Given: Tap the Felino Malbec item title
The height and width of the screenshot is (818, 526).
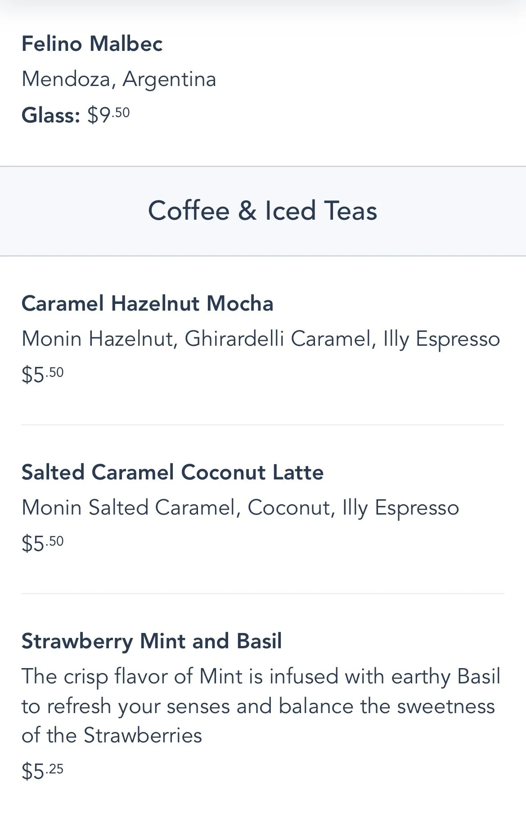Looking at the screenshot, I should (92, 44).
